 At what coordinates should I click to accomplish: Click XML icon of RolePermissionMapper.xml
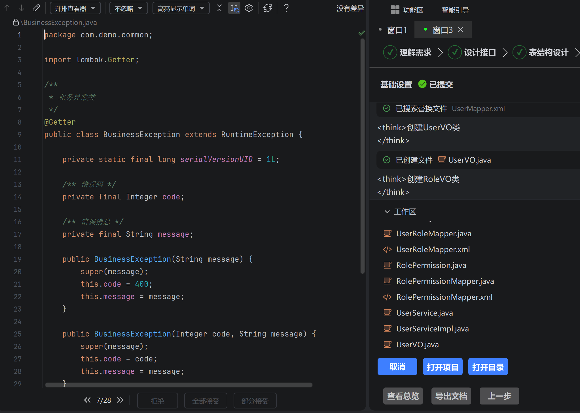[387, 297]
